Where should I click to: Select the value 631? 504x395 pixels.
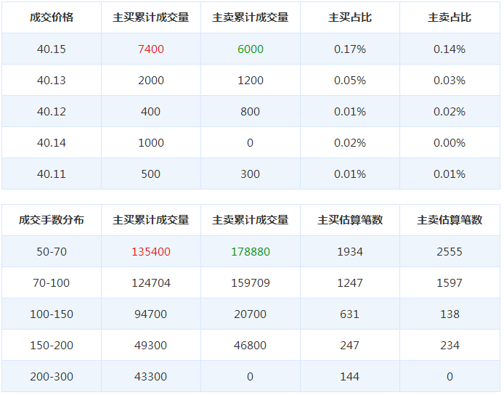(x=350, y=314)
